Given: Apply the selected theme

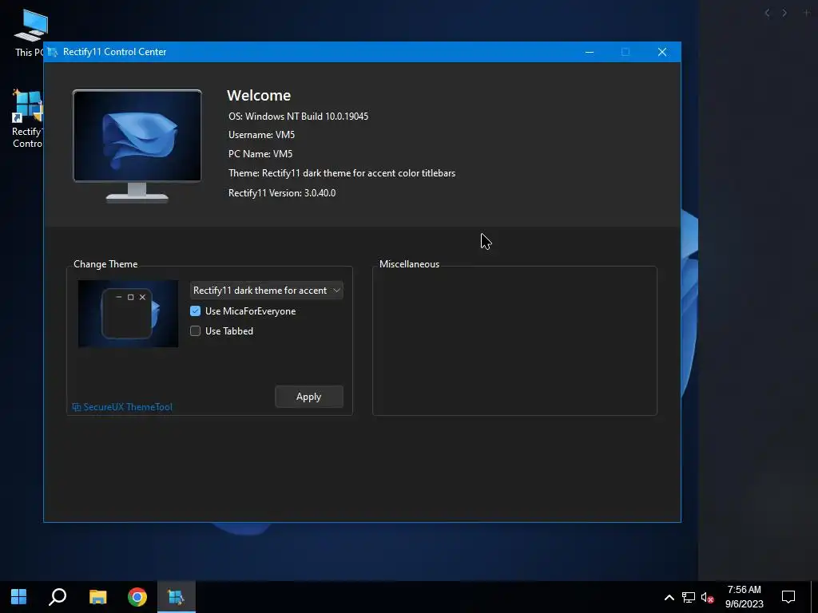Looking at the screenshot, I should 309,397.
